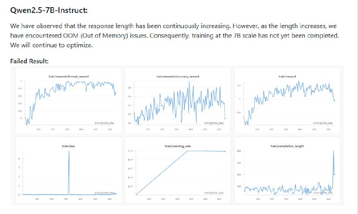Click the end data point of the train/reward line
The height and width of the screenshot is (214, 358).
tap(334, 101)
